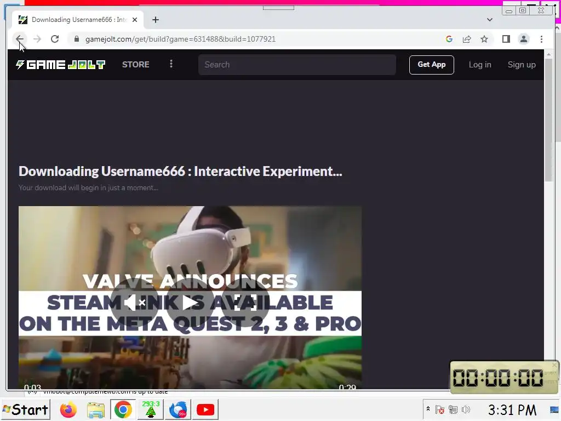561x421 pixels.
Task: Open Game Jolt's more options dots
Action: (171, 64)
